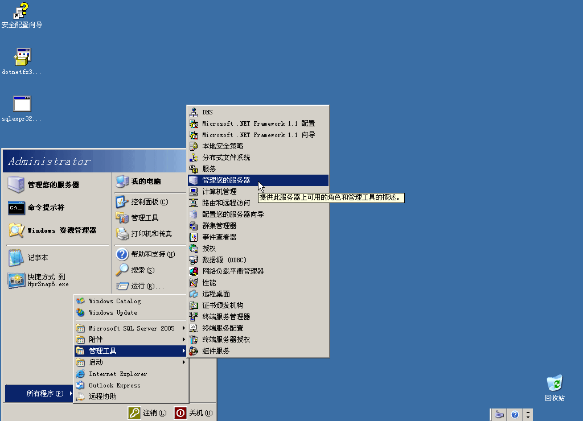The width and height of the screenshot is (583, 421).
Task: Click the 关机(U) shutdown button
Action: coord(194,413)
